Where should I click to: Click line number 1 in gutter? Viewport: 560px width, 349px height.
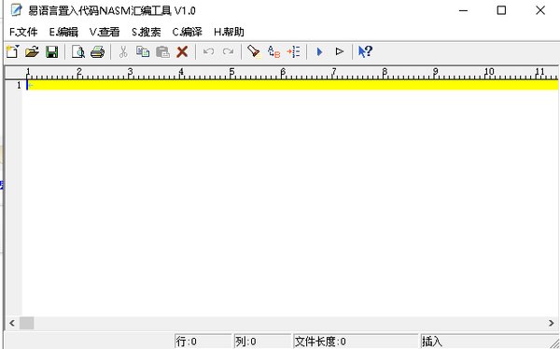pyautogui.click(x=19, y=85)
